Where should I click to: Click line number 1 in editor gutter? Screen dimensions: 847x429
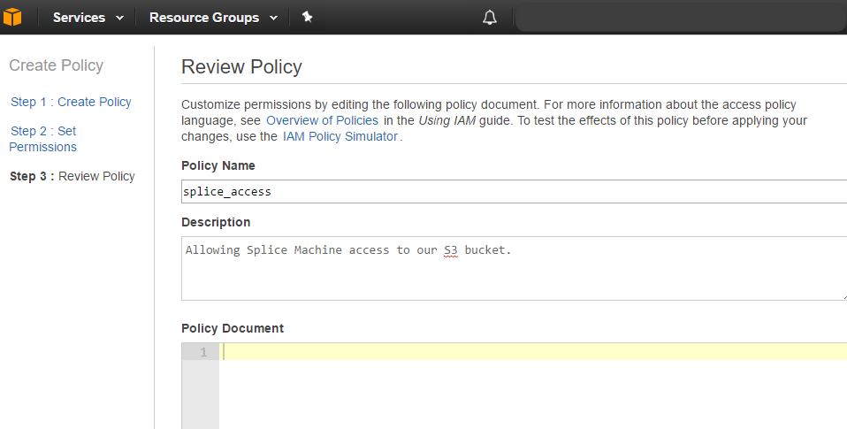[x=203, y=352]
